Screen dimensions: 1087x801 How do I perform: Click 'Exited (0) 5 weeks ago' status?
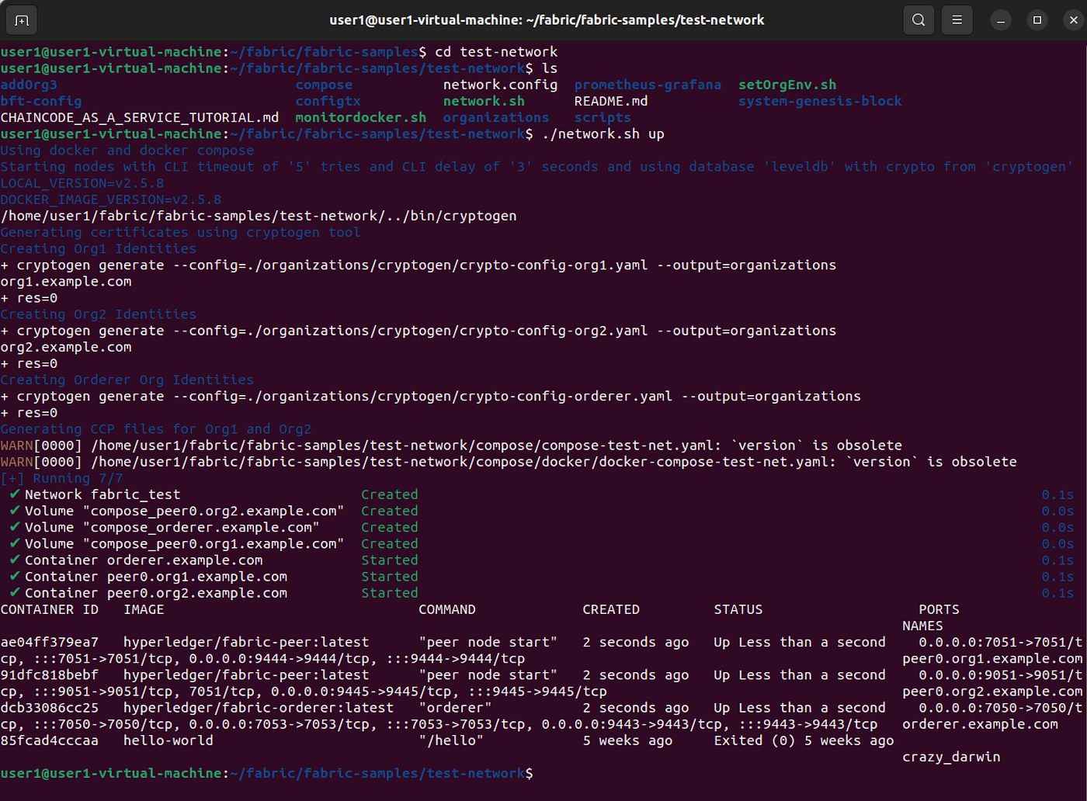(804, 740)
